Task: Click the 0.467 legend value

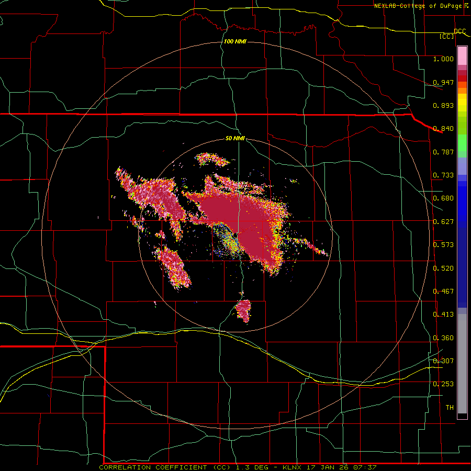Action: (x=443, y=291)
